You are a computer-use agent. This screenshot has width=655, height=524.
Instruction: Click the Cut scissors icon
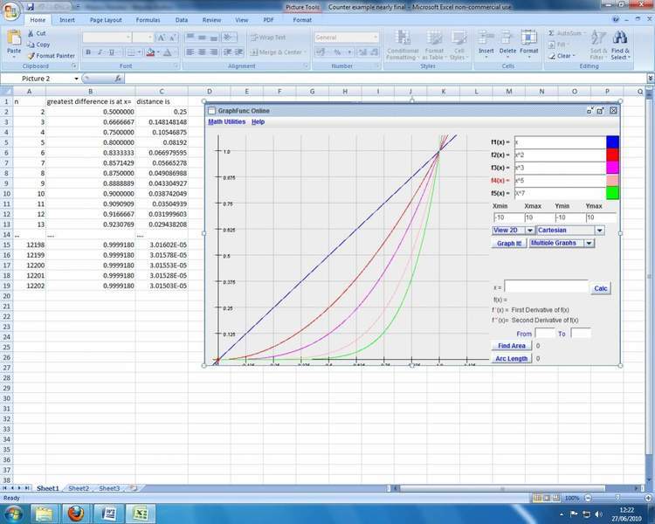[x=31, y=33]
